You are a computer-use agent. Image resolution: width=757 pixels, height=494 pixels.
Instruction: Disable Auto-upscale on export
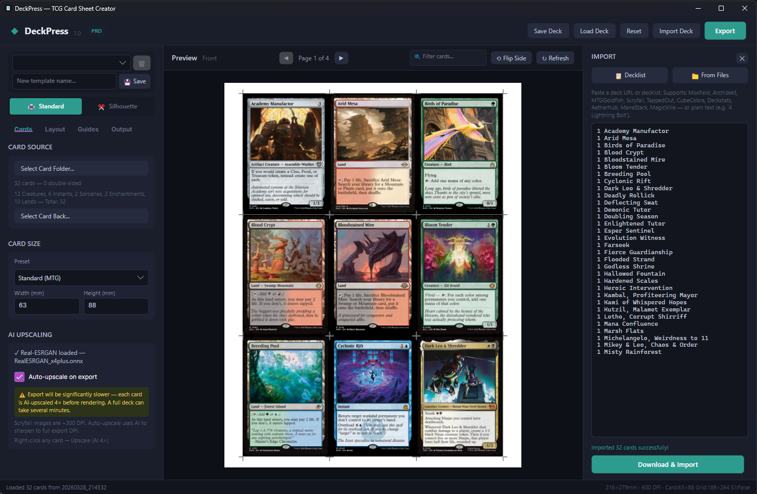tap(19, 377)
